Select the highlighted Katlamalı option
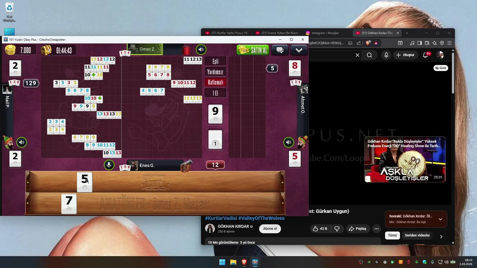The height and width of the screenshot is (268, 477). (215, 82)
